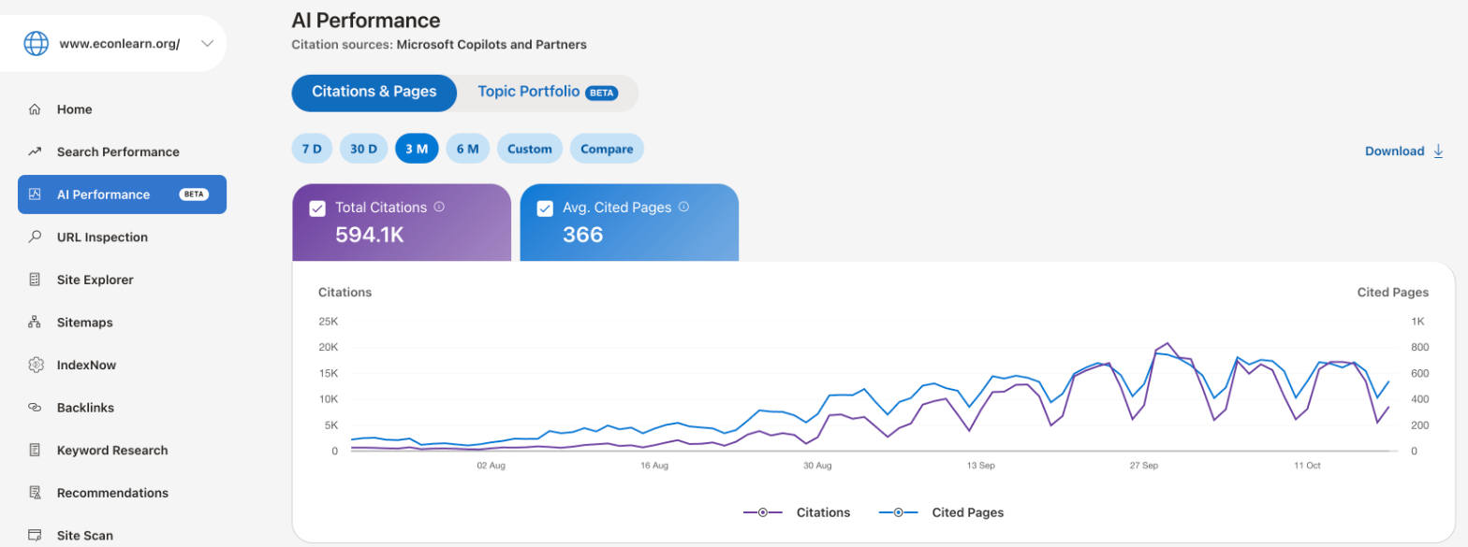
Task: Click the Total Citations 594.1K card
Action: pyautogui.click(x=402, y=223)
